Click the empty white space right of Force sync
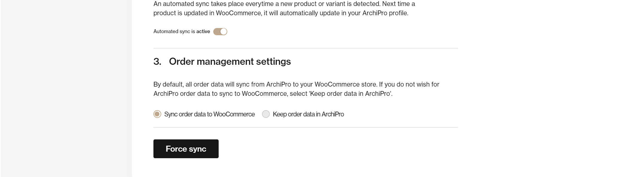Viewport: 626px width, 177px height. (338, 149)
